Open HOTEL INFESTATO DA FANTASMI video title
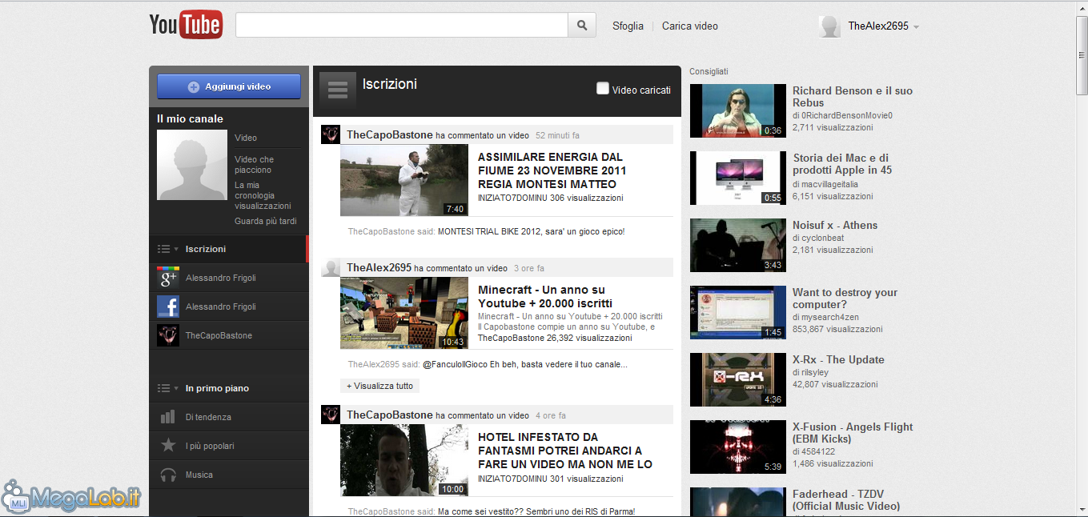This screenshot has height=517, width=1088. 565,451
